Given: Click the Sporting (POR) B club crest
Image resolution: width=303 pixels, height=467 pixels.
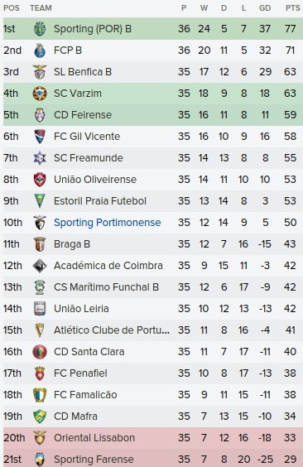Looking at the screenshot, I should [40, 29].
